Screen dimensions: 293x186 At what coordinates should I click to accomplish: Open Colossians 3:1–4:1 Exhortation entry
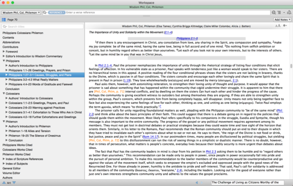pyautogui.click(x=45, y=113)
